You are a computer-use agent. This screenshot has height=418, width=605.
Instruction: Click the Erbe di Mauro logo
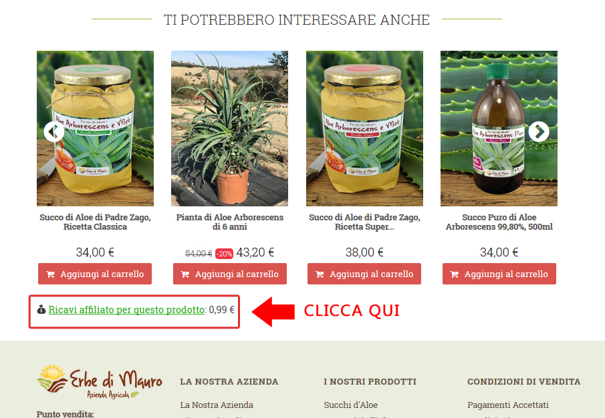coord(100,381)
